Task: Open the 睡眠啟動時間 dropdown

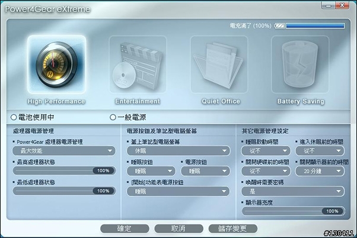Action: pos(266,151)
